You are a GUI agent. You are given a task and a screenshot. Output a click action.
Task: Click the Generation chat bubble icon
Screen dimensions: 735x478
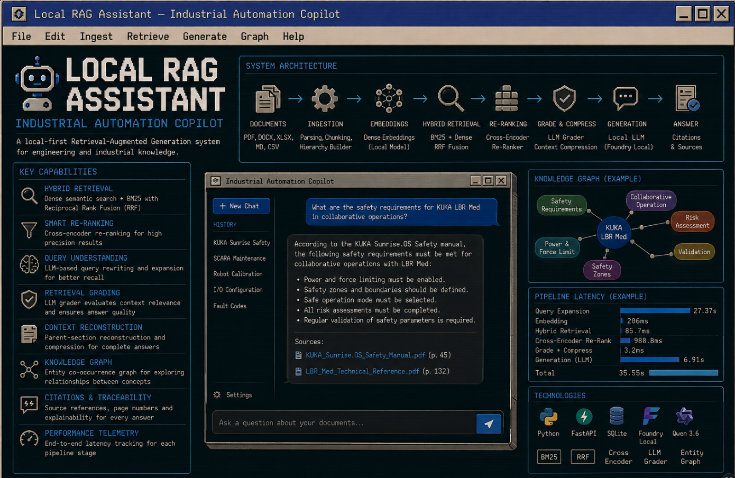coord(626,98)
